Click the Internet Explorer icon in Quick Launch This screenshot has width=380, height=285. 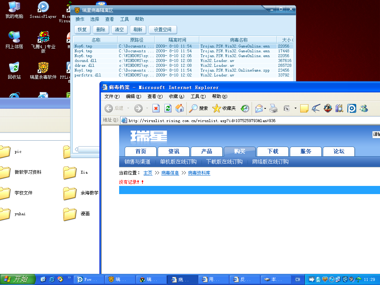[x=52, y=279]
